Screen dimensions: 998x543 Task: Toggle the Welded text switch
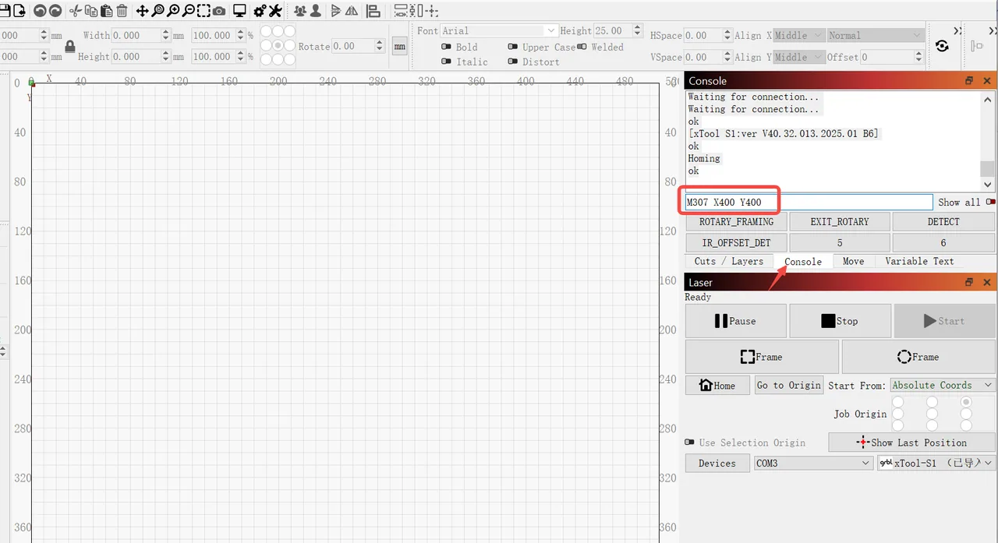point(582,47)
